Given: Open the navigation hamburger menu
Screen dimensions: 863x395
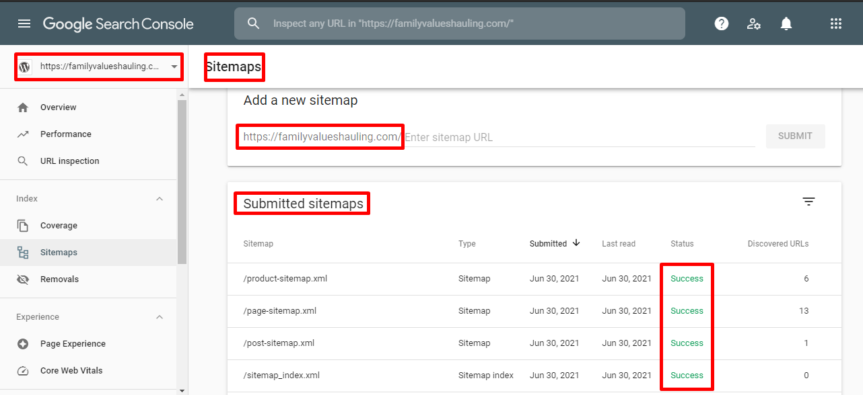Looking at the screenshot, I should point(24,24).
